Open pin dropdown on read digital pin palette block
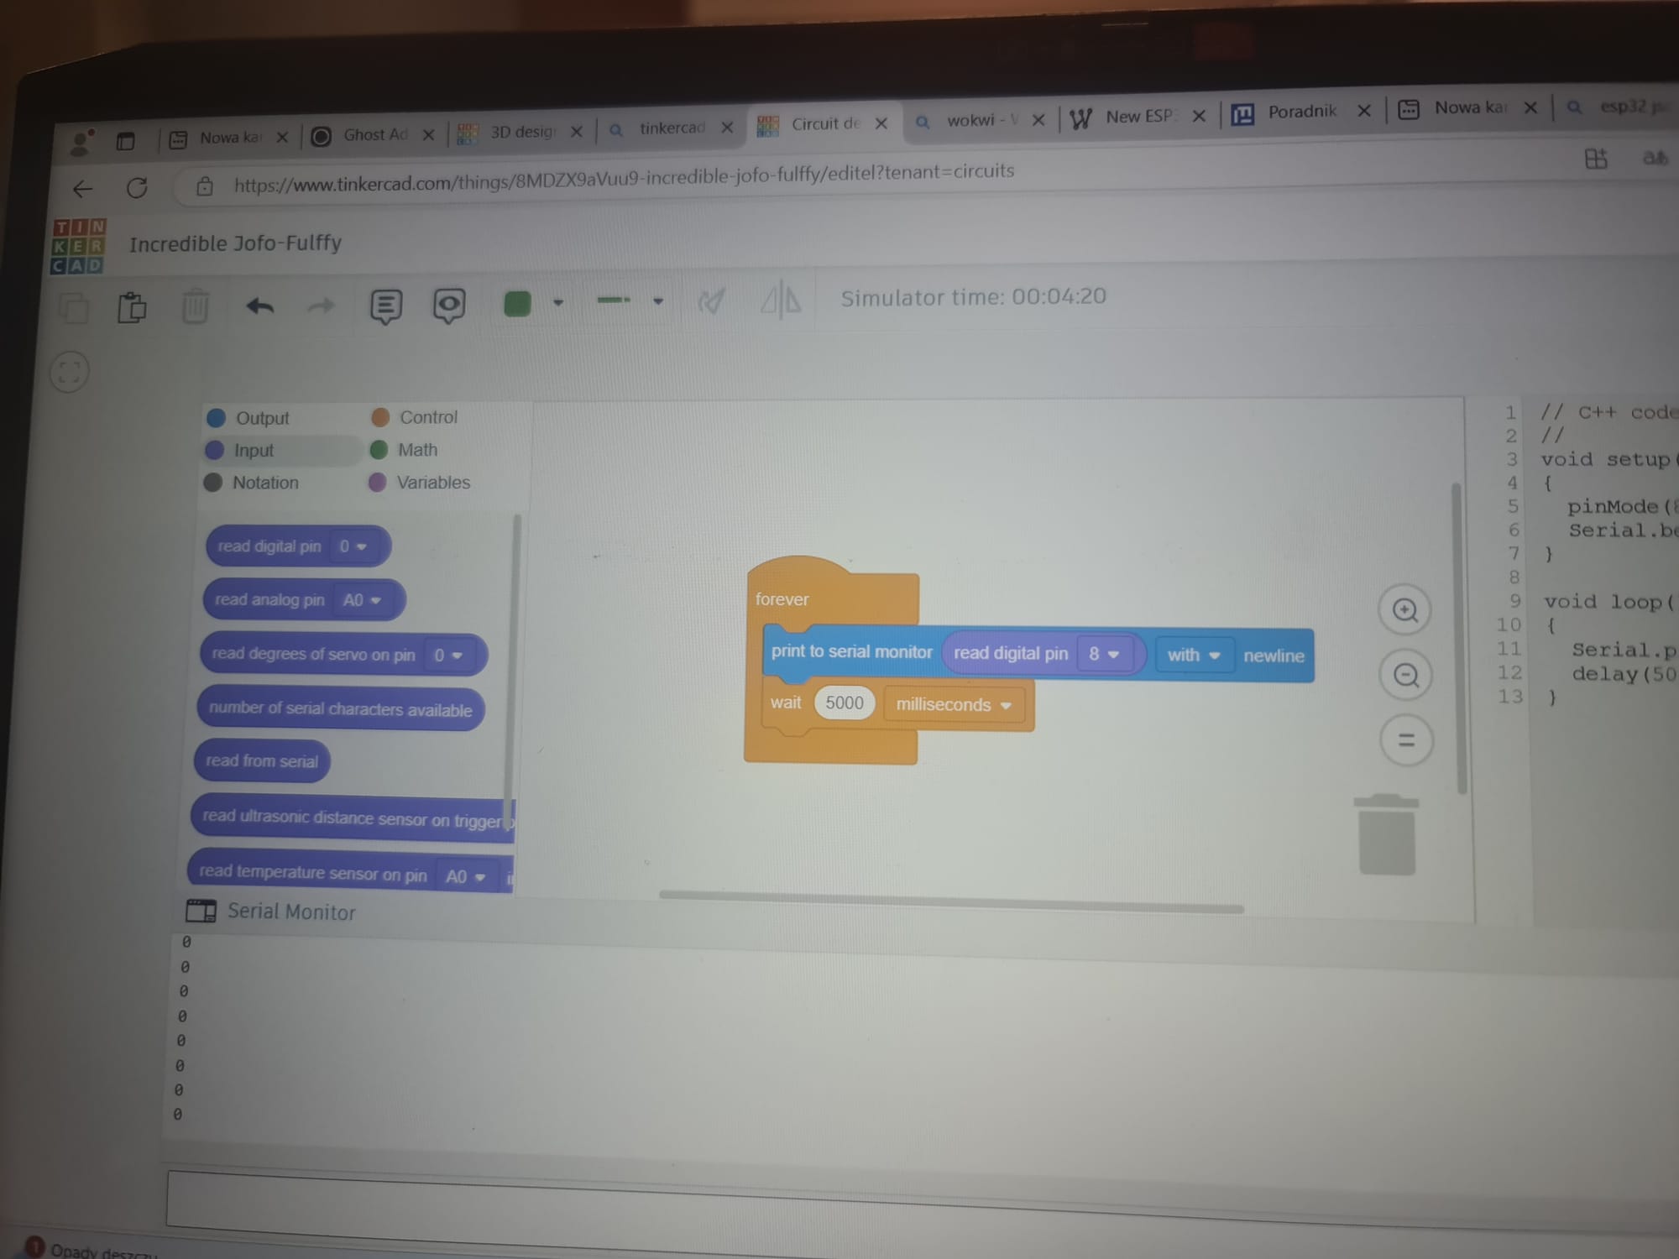Image resolution: width=1679 pixels, height=1259 pixels. (x=353, y=546)
